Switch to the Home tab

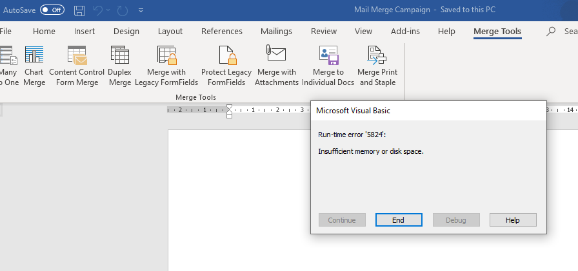coord(44,32)
